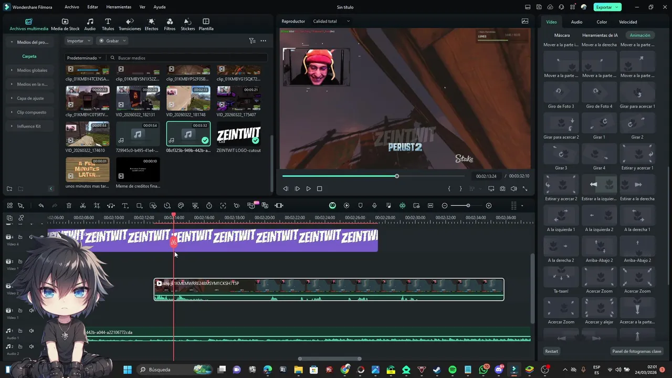Open the Velocidad properties tab
Image resolution: width=672 pixels, height=378 pixels.
(x=628, y=22)
